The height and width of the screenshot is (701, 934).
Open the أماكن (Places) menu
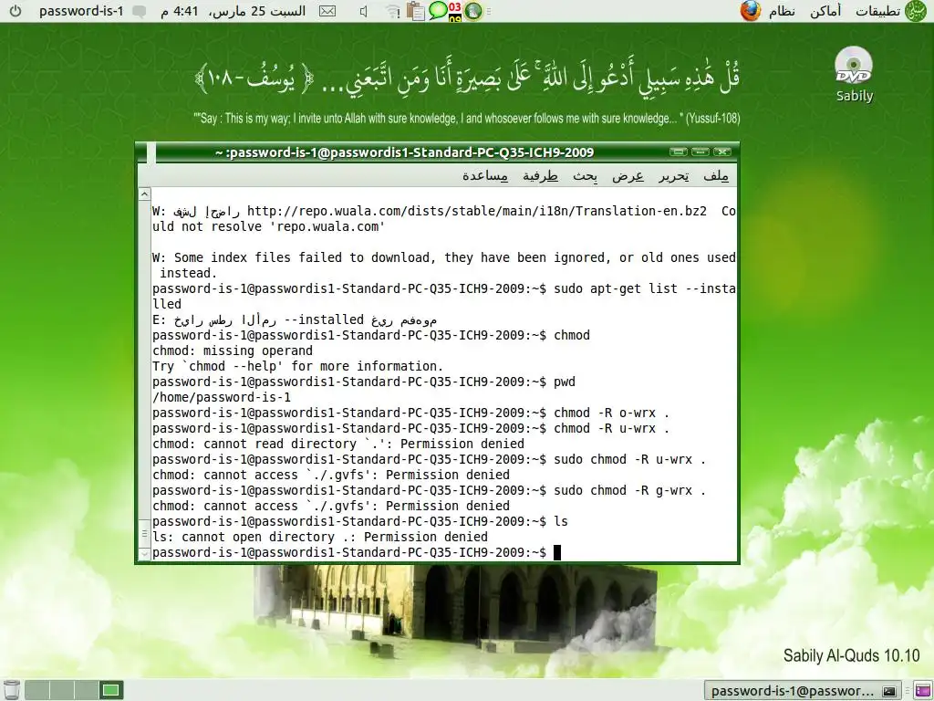pos(825,11)
